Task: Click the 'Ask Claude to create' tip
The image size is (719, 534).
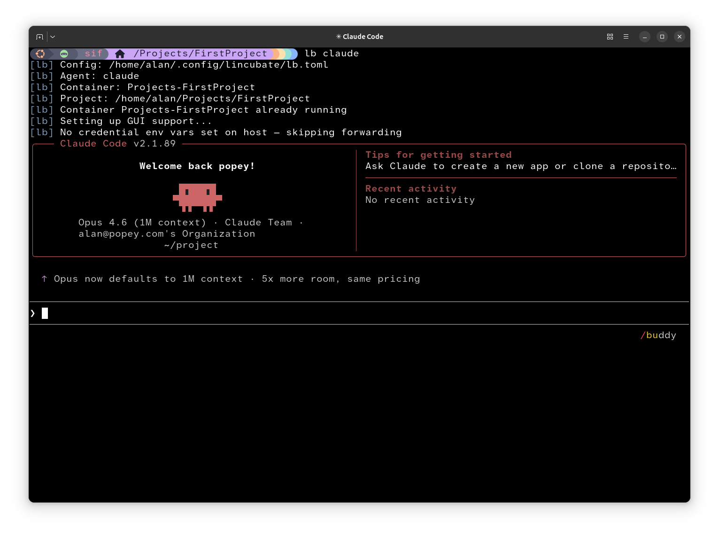Action: 521,166
